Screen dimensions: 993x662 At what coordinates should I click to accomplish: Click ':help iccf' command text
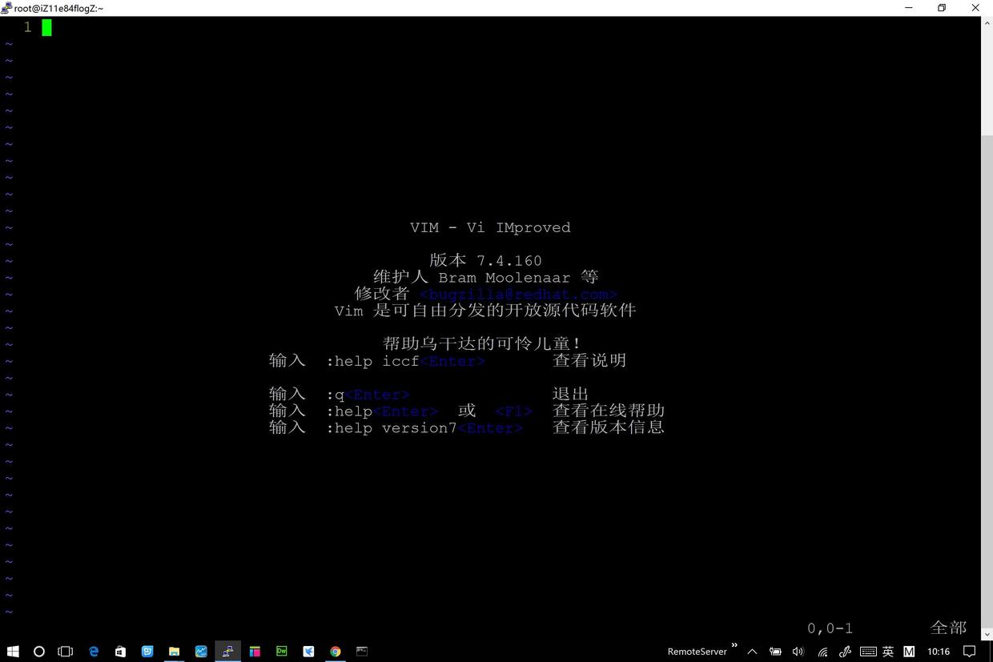[372, 361]
